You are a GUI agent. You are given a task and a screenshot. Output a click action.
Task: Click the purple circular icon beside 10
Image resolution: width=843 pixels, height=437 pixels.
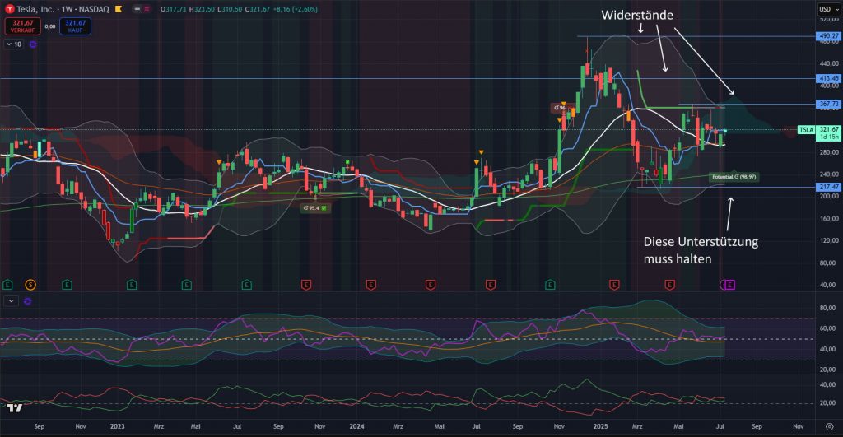(x=33, y=44)
